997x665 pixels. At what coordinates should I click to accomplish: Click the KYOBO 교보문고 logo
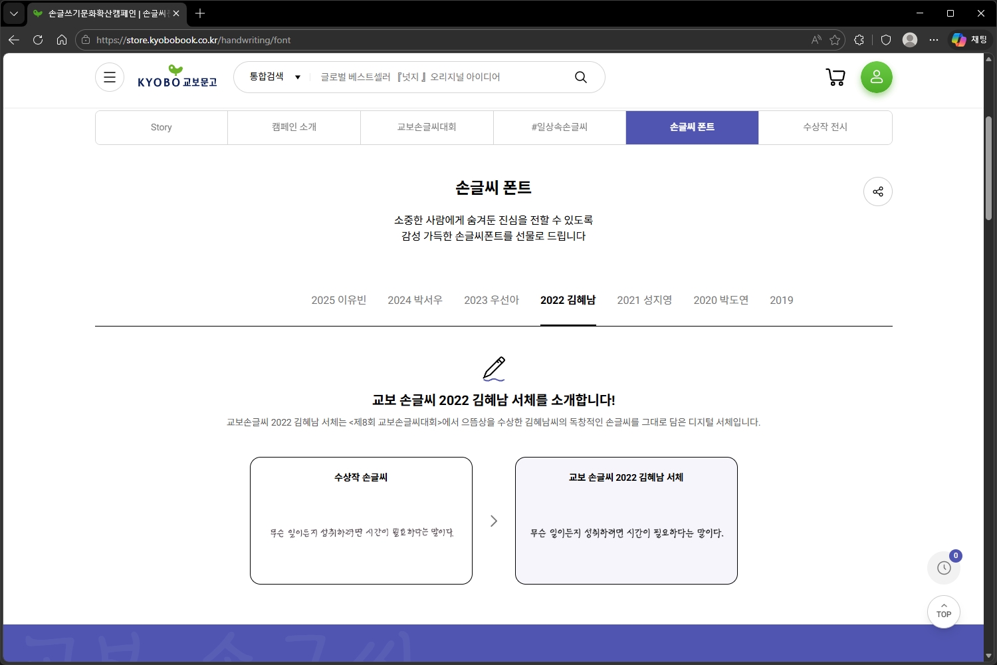tap(177, 76)
